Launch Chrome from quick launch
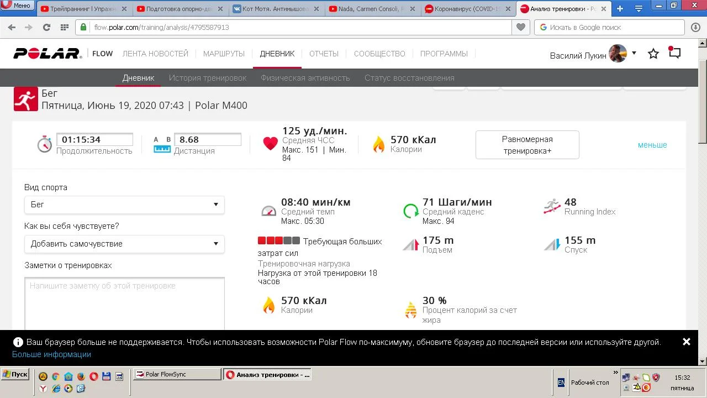This screenshot has width=707, height=398. coord(55,376)
